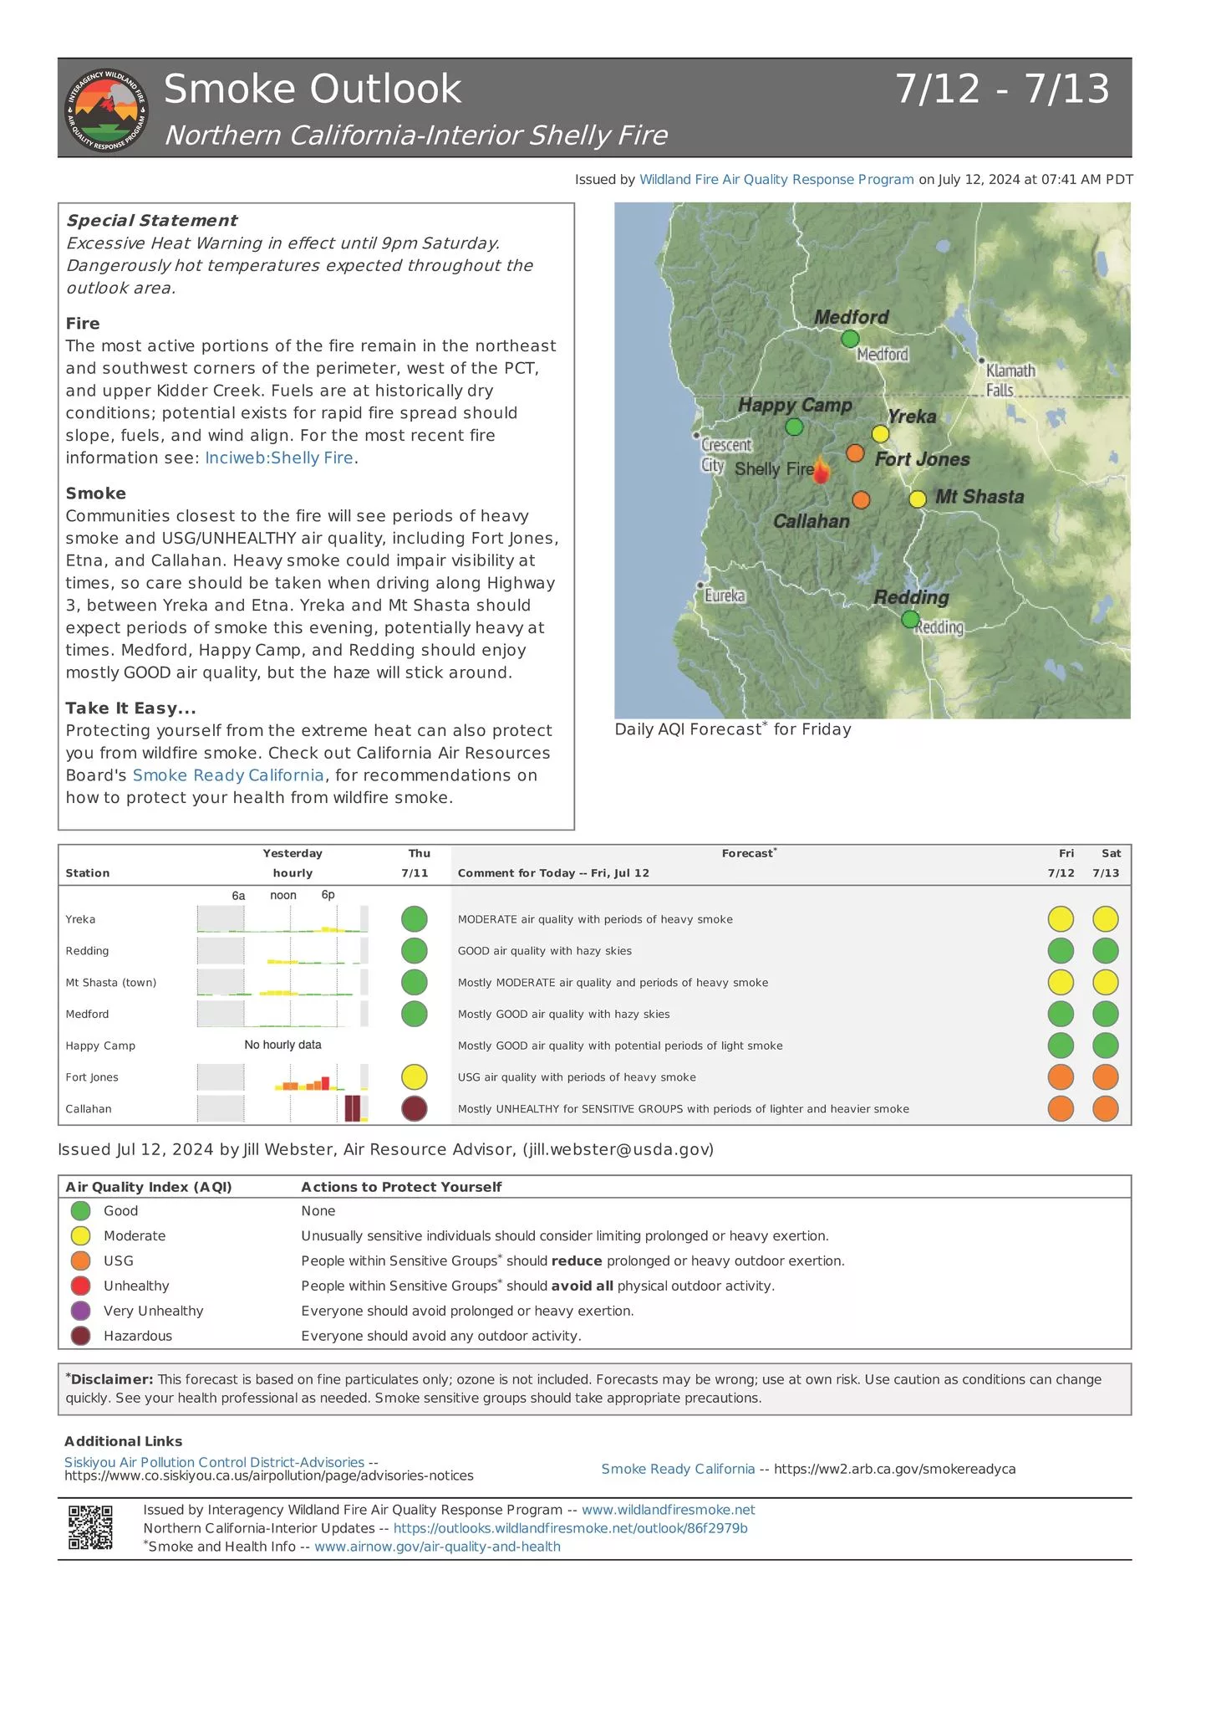Click the USG orange legend swatch
The height and width of the screenshot is (1713, 1211).
tap(80, 1260)
